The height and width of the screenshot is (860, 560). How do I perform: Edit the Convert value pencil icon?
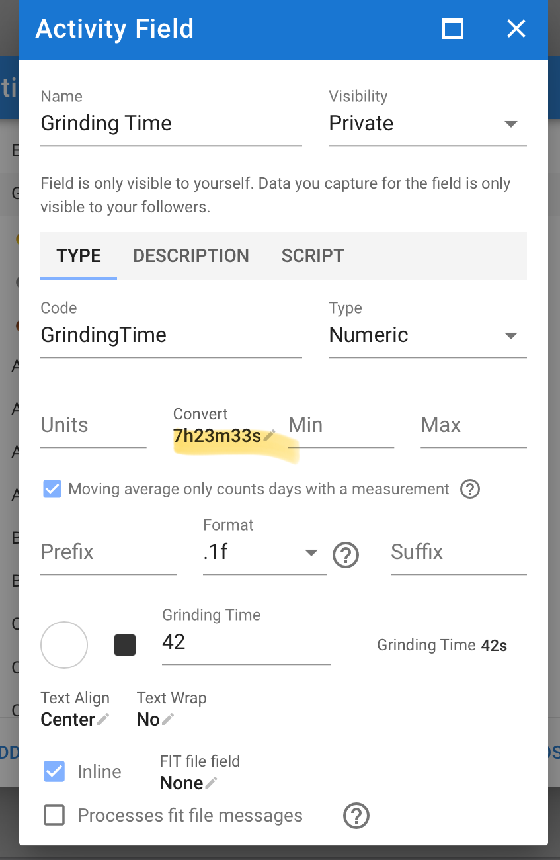pyautogui.click(x=268, y=436)
